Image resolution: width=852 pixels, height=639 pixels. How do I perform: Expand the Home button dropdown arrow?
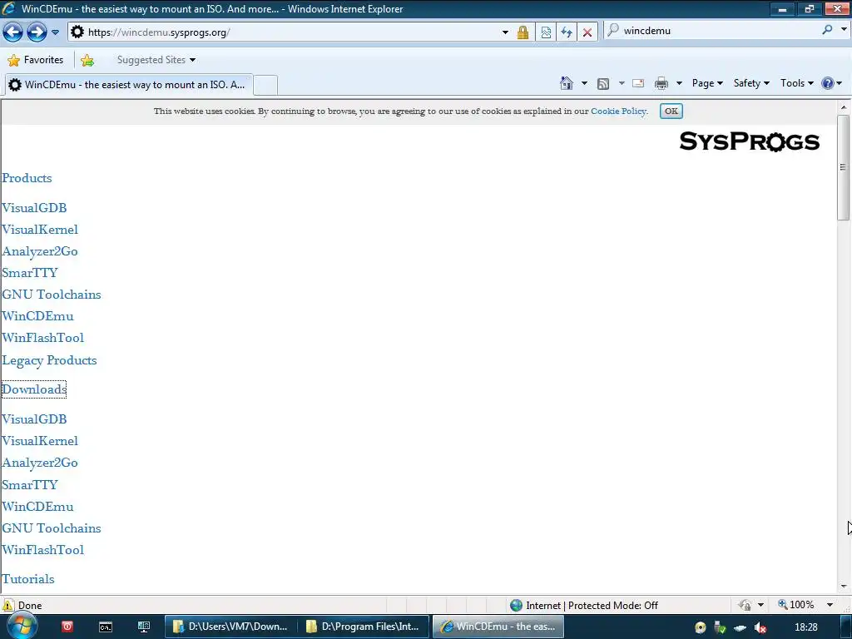point(584,83)
